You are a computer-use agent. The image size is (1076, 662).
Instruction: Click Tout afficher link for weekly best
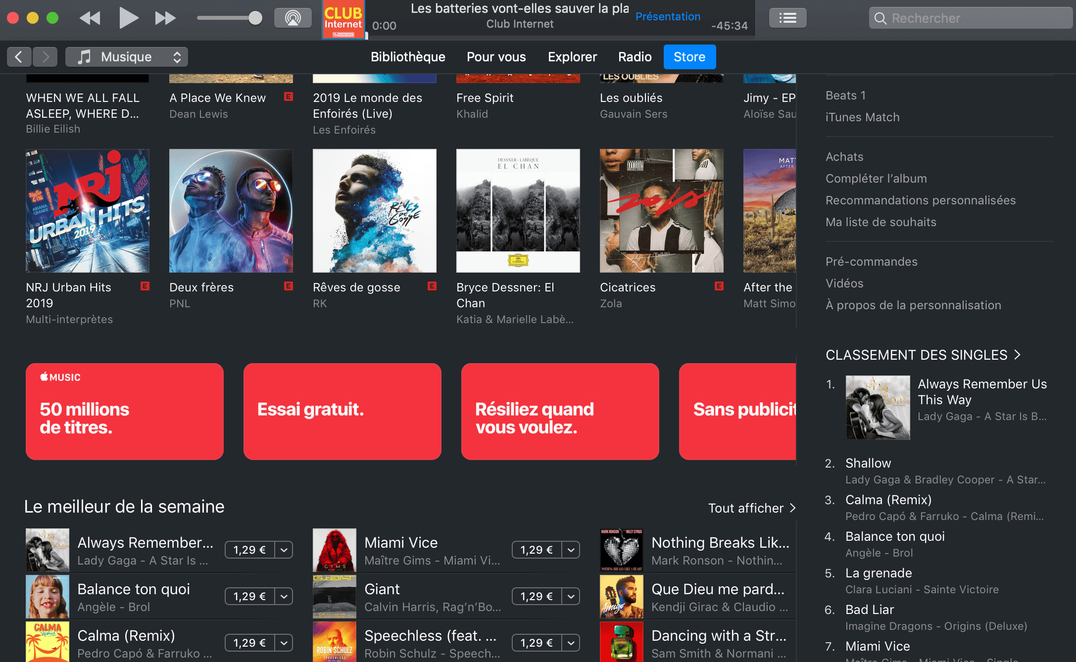pyautogui.click(x=752, y=508)
